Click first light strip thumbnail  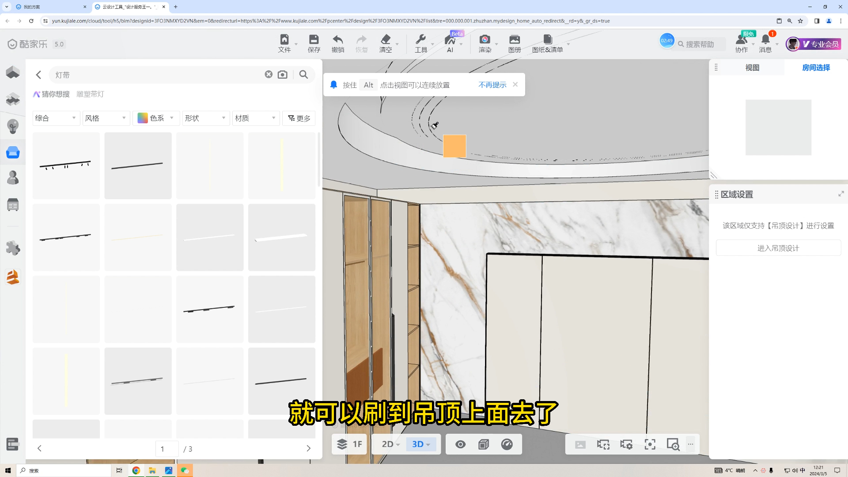coord(66,166)
